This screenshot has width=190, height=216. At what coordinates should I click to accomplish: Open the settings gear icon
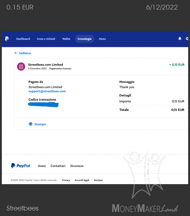(x=187, y=38)
